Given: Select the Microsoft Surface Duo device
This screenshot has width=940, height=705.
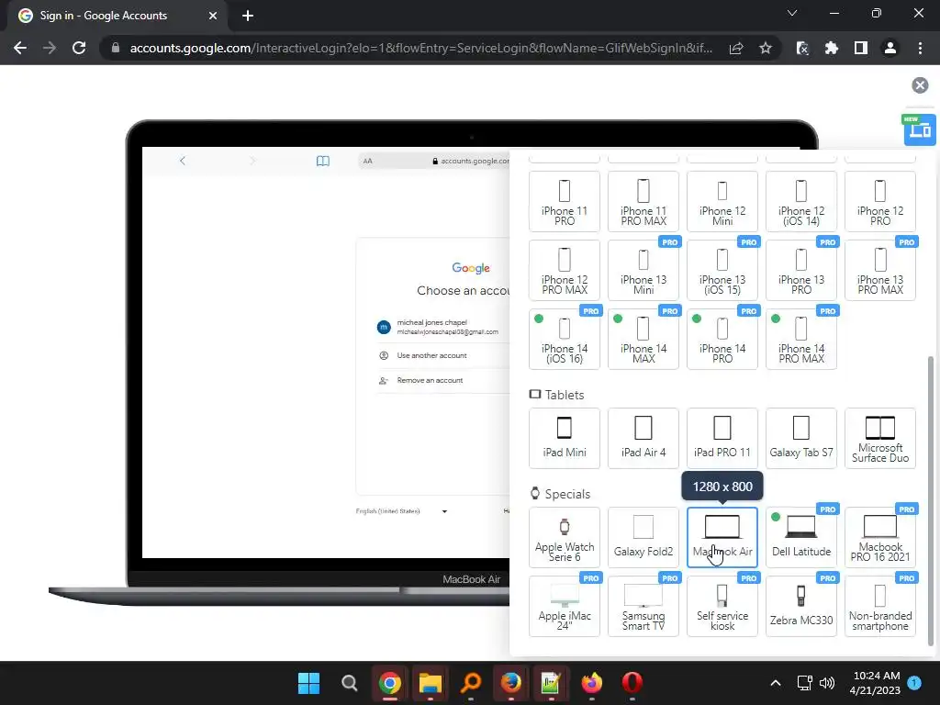Looking at the screenshot, I should pyautogui.click(x=880, y=438).
